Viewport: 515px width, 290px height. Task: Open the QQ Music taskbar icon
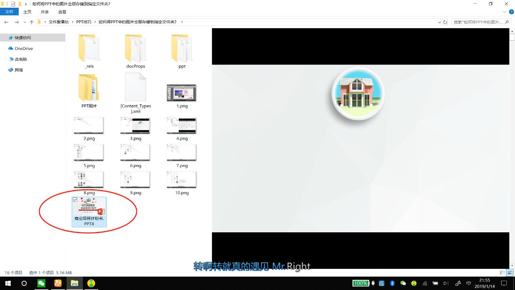[x=91, y=283]
